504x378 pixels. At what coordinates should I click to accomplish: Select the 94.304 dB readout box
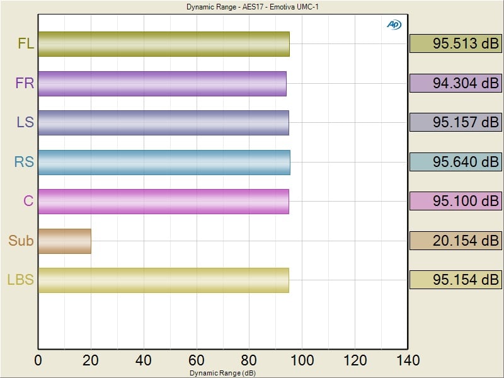pos(455,83)
